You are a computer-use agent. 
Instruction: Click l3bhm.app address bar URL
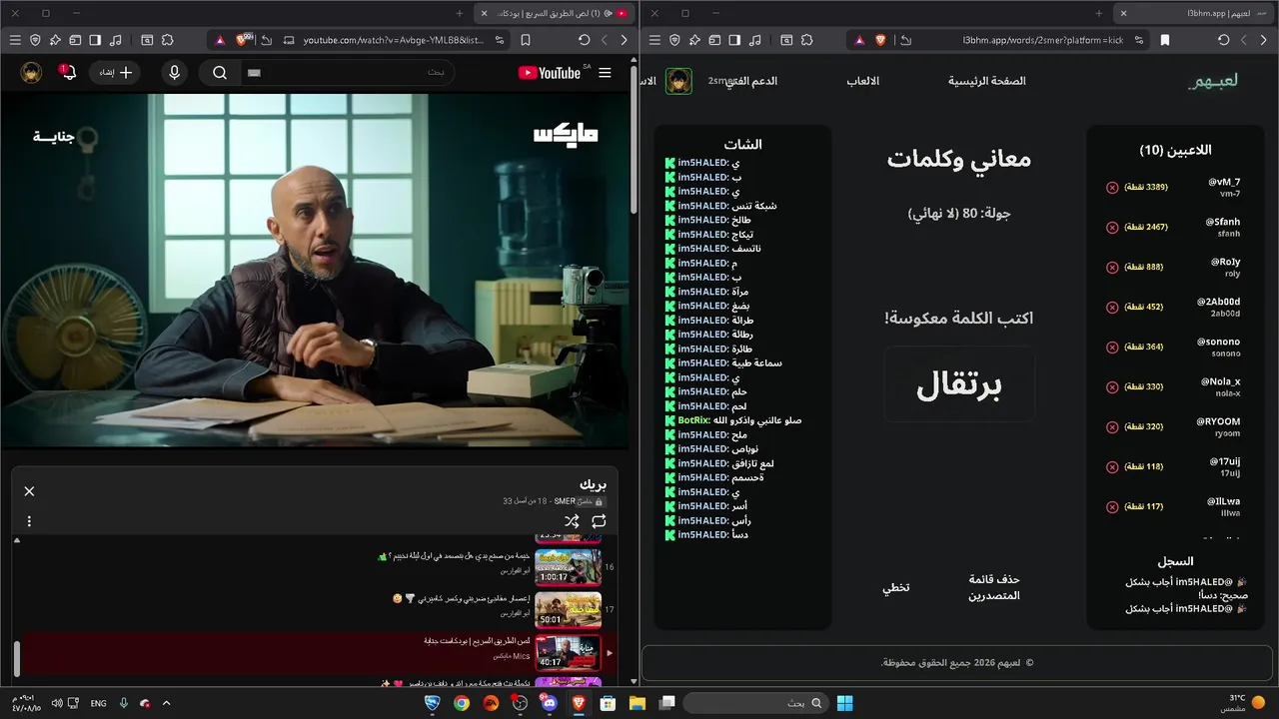click(x=1043, y=40)
